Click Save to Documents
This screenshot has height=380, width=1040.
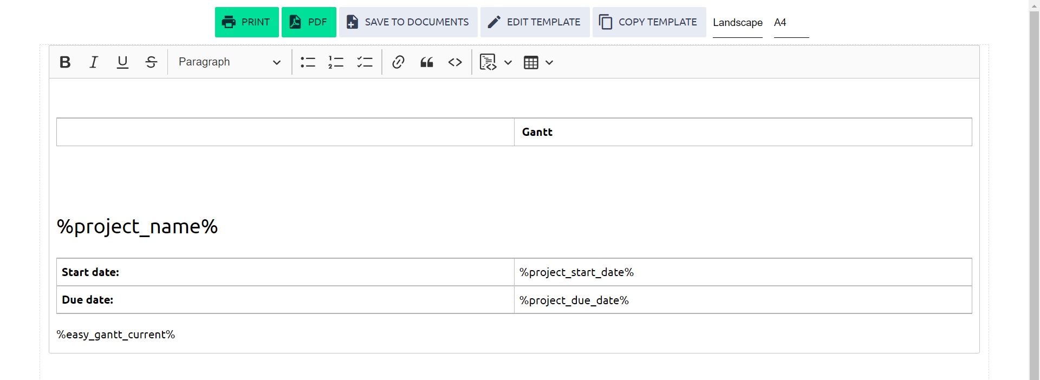(408, 22)
